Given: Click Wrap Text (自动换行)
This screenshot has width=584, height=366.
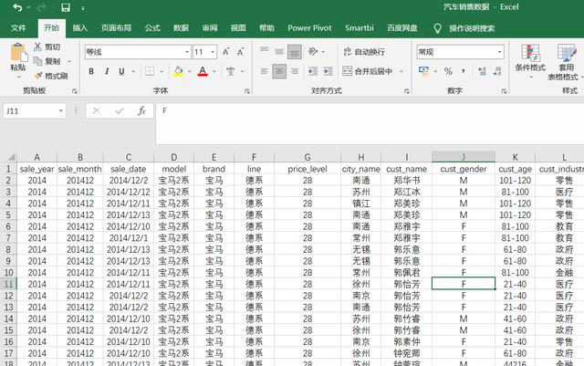Looking at the screenshot, I should pos(364,52).
